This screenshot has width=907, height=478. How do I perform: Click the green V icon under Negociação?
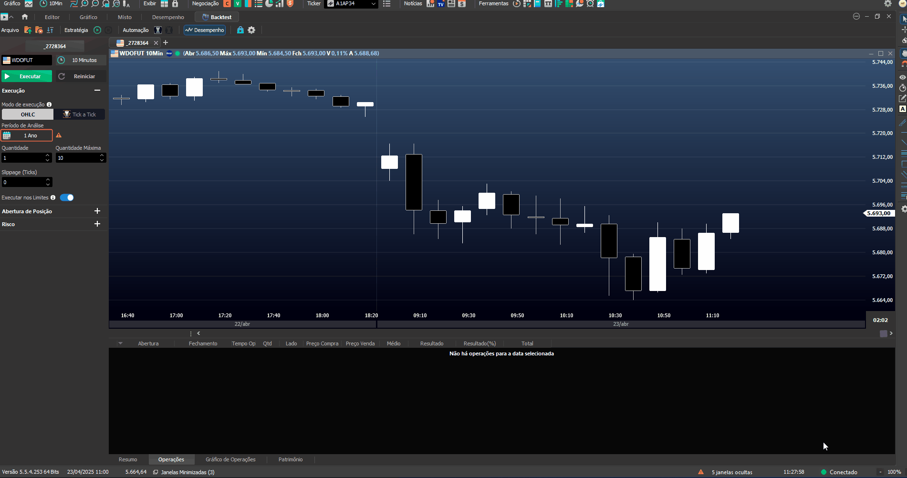pos(237,4)
